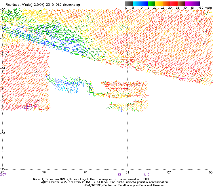213x187 pixels.
Task: Click the '-52' latitude axis label
Action: click(x=3, y=38)
